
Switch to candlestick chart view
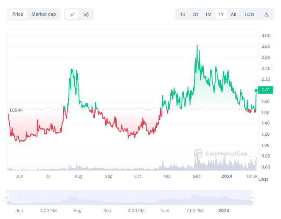[x=86, y=15]
